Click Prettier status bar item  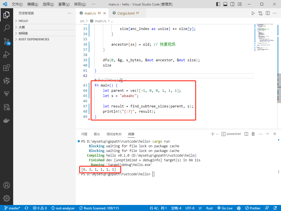click(x=253, y=208)
